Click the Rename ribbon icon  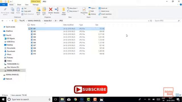coord(57,9)
